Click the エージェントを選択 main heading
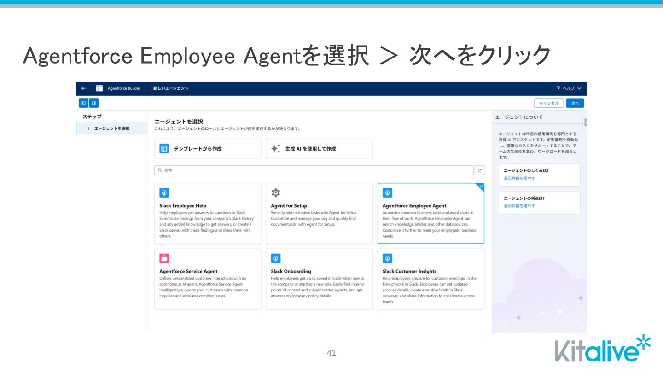The width and height of the screenshot is (663, 373). coord(178,122)
